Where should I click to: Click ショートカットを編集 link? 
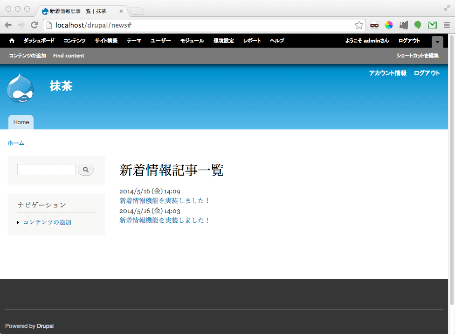pos(418,56)
